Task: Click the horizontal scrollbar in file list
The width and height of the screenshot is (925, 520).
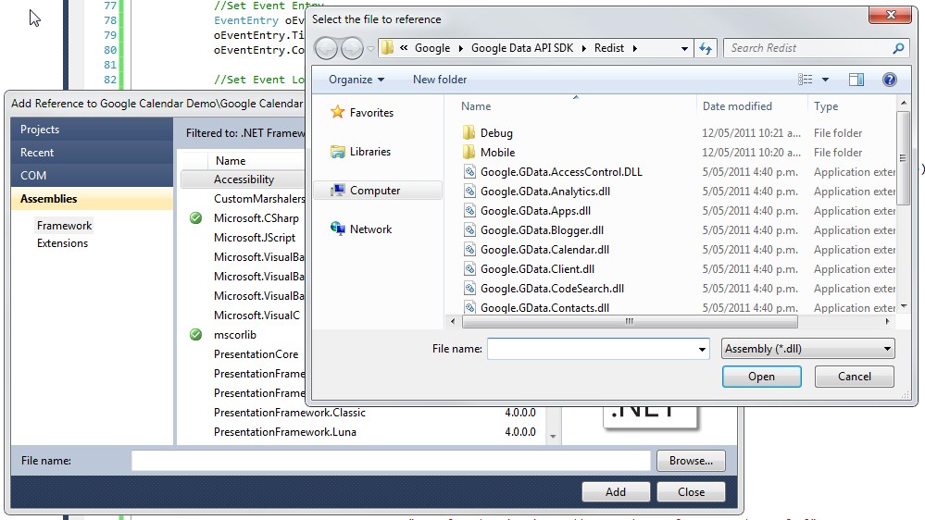Action: pos(630,321)
